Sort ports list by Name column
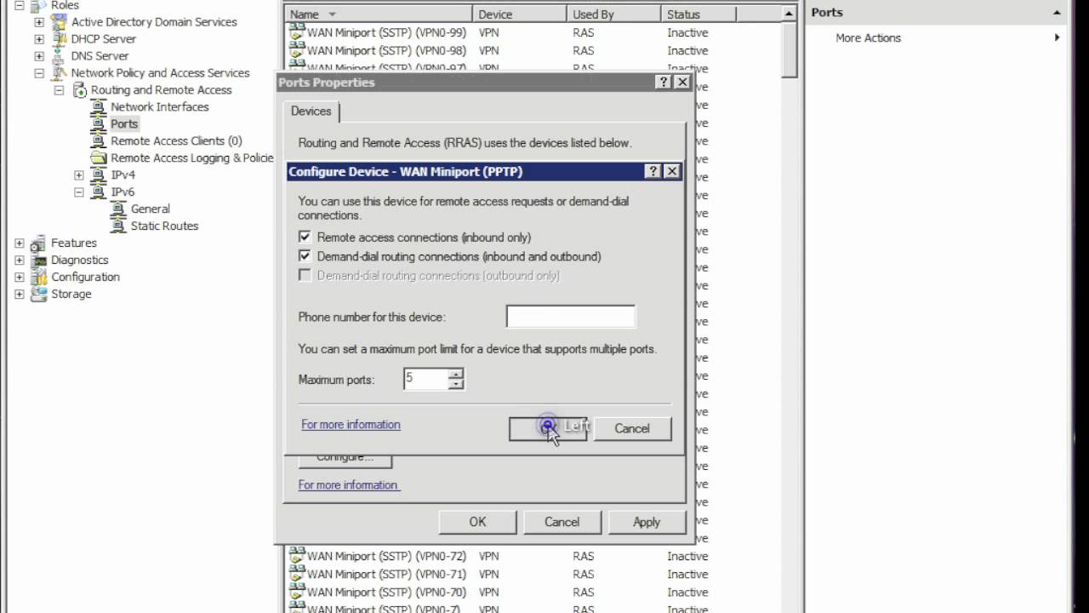1089x613 pixels. (379, 14)
